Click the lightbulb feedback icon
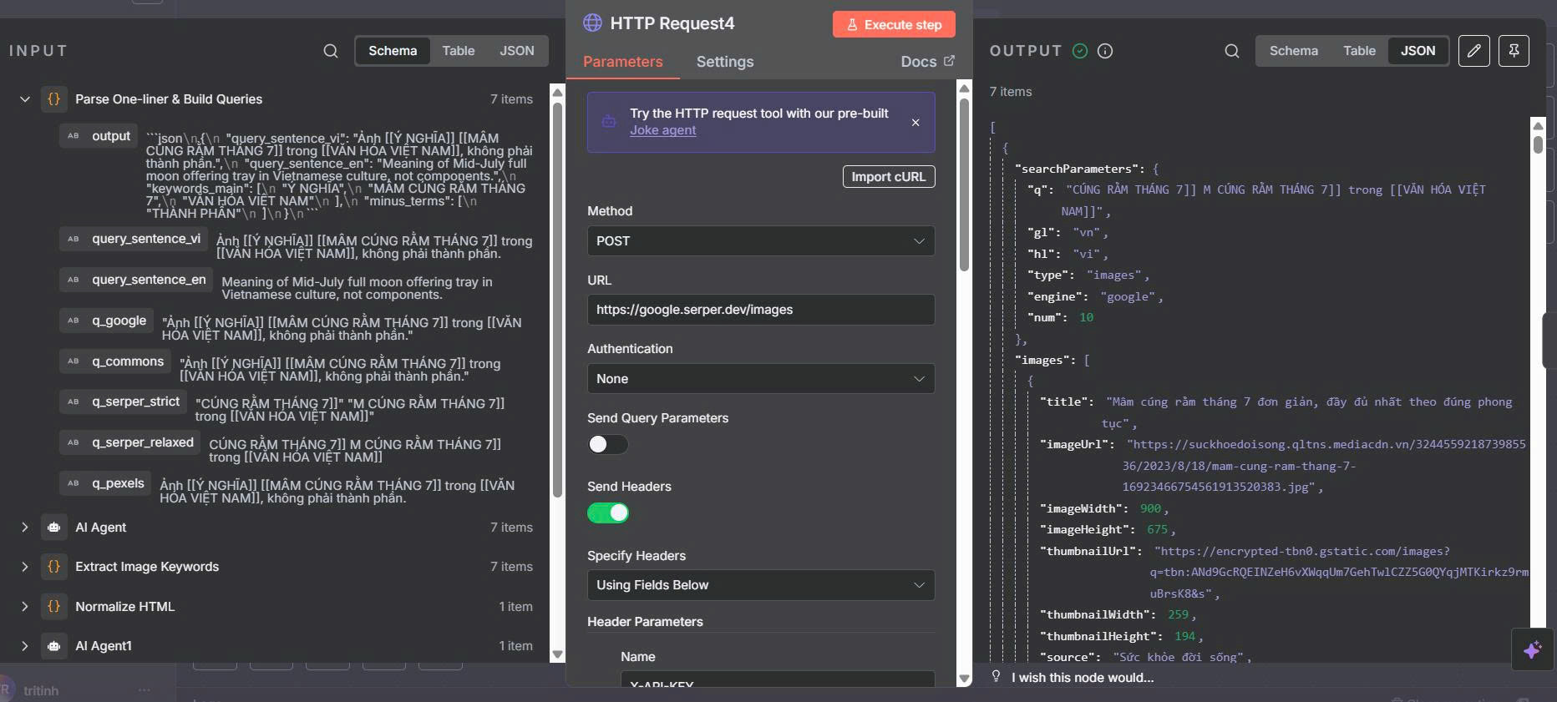Viewport: 1557px width, 702px height. tap(996, 676)
